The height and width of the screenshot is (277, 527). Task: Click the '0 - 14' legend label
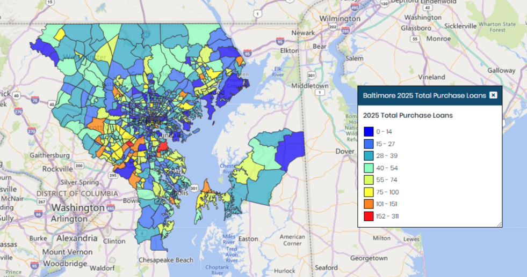(384, 132)
